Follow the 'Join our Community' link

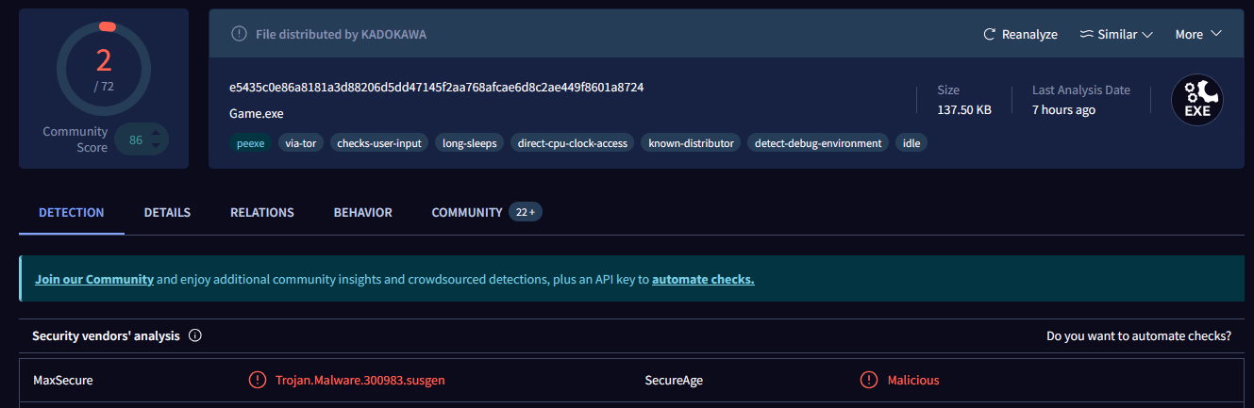94,280
